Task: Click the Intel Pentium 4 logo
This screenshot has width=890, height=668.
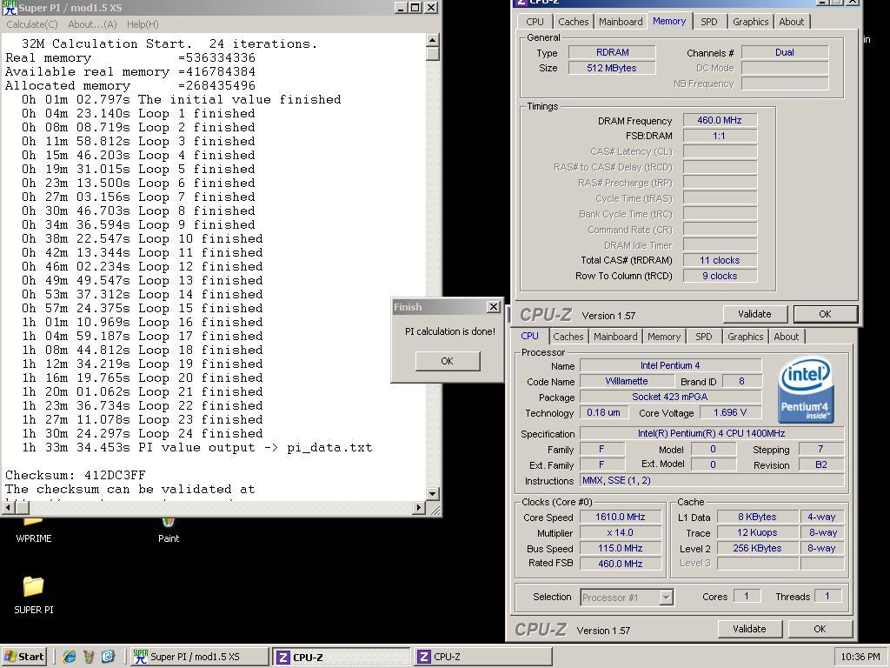Action: (x=806, y=390)
